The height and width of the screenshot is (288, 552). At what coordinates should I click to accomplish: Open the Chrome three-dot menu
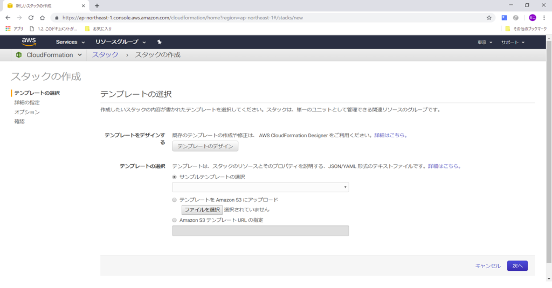pyautogui.click(x=544, y=18)
